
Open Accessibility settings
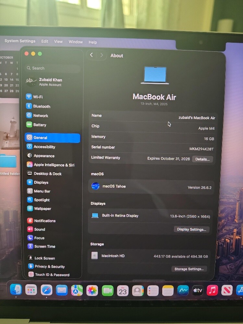[41, 147]
